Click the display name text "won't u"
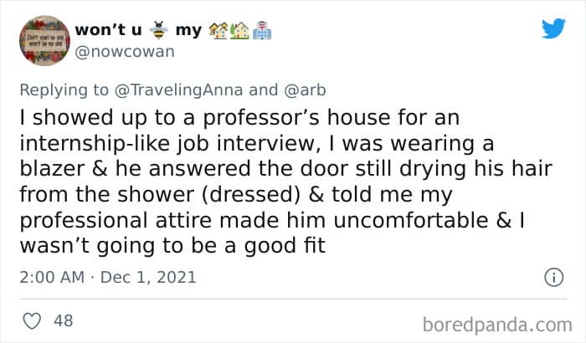The image size is (586, 343). [108, 31]
